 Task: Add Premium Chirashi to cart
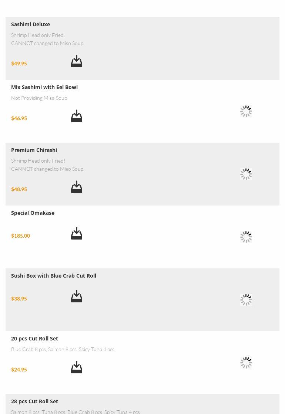(x=77, y=187)
